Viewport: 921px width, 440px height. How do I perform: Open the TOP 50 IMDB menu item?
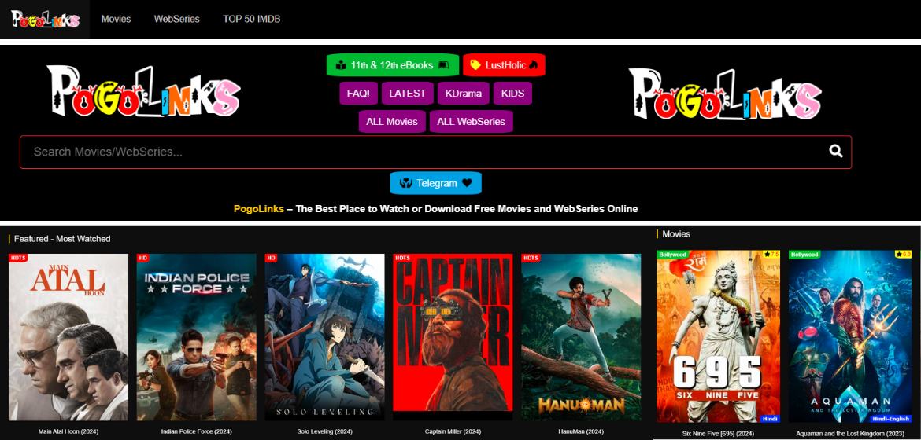click(x=251, y=20)
